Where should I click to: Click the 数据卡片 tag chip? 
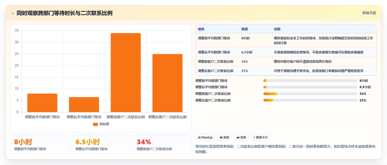[261, 137]
